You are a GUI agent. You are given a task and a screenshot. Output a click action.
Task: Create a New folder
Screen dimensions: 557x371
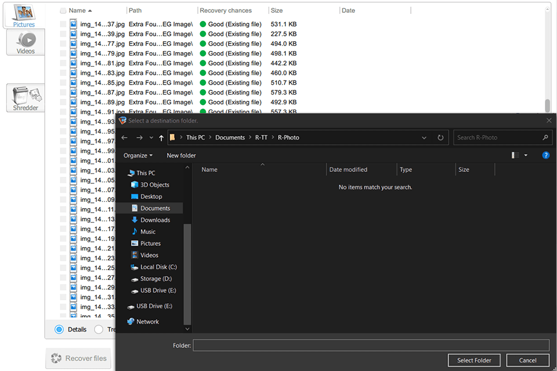click(x=181, y=155)
